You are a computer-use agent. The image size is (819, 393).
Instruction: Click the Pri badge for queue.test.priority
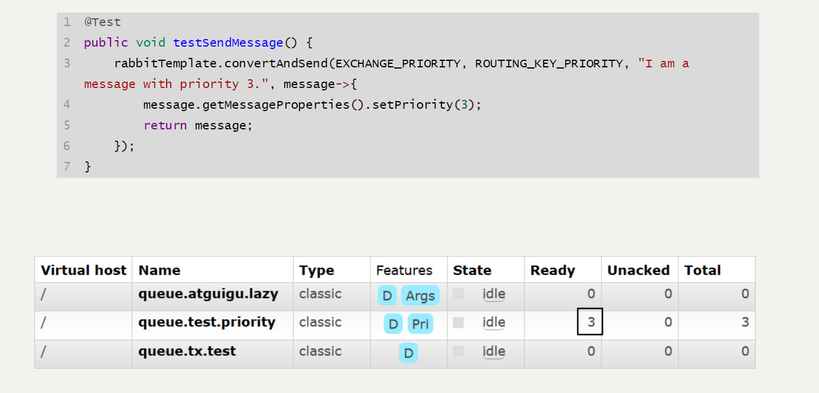coord(420,324)
